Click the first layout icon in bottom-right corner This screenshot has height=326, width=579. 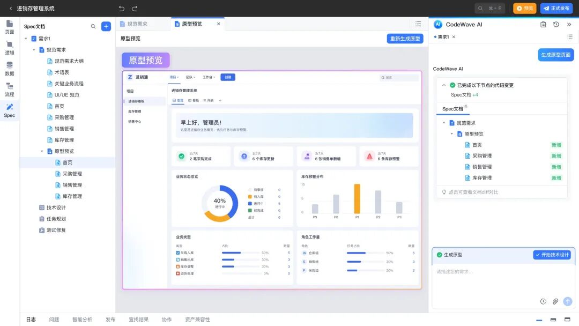539,320
